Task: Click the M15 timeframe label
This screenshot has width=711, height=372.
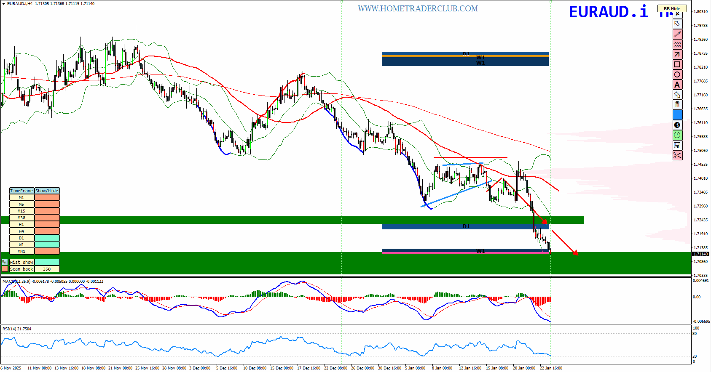Action: [21, 211]
